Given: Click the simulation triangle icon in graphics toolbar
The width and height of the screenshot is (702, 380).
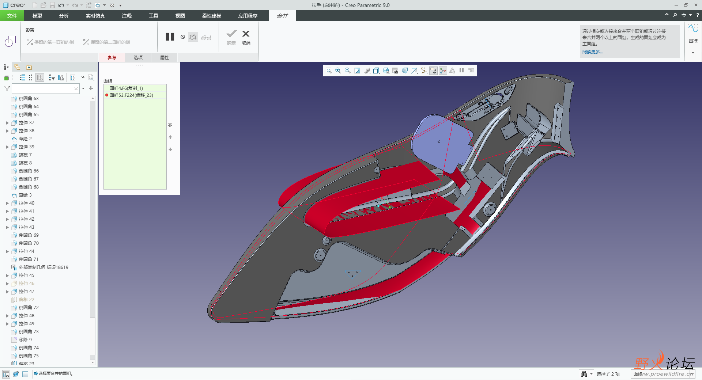Looking at the screenshot, I should click(452, 71).
